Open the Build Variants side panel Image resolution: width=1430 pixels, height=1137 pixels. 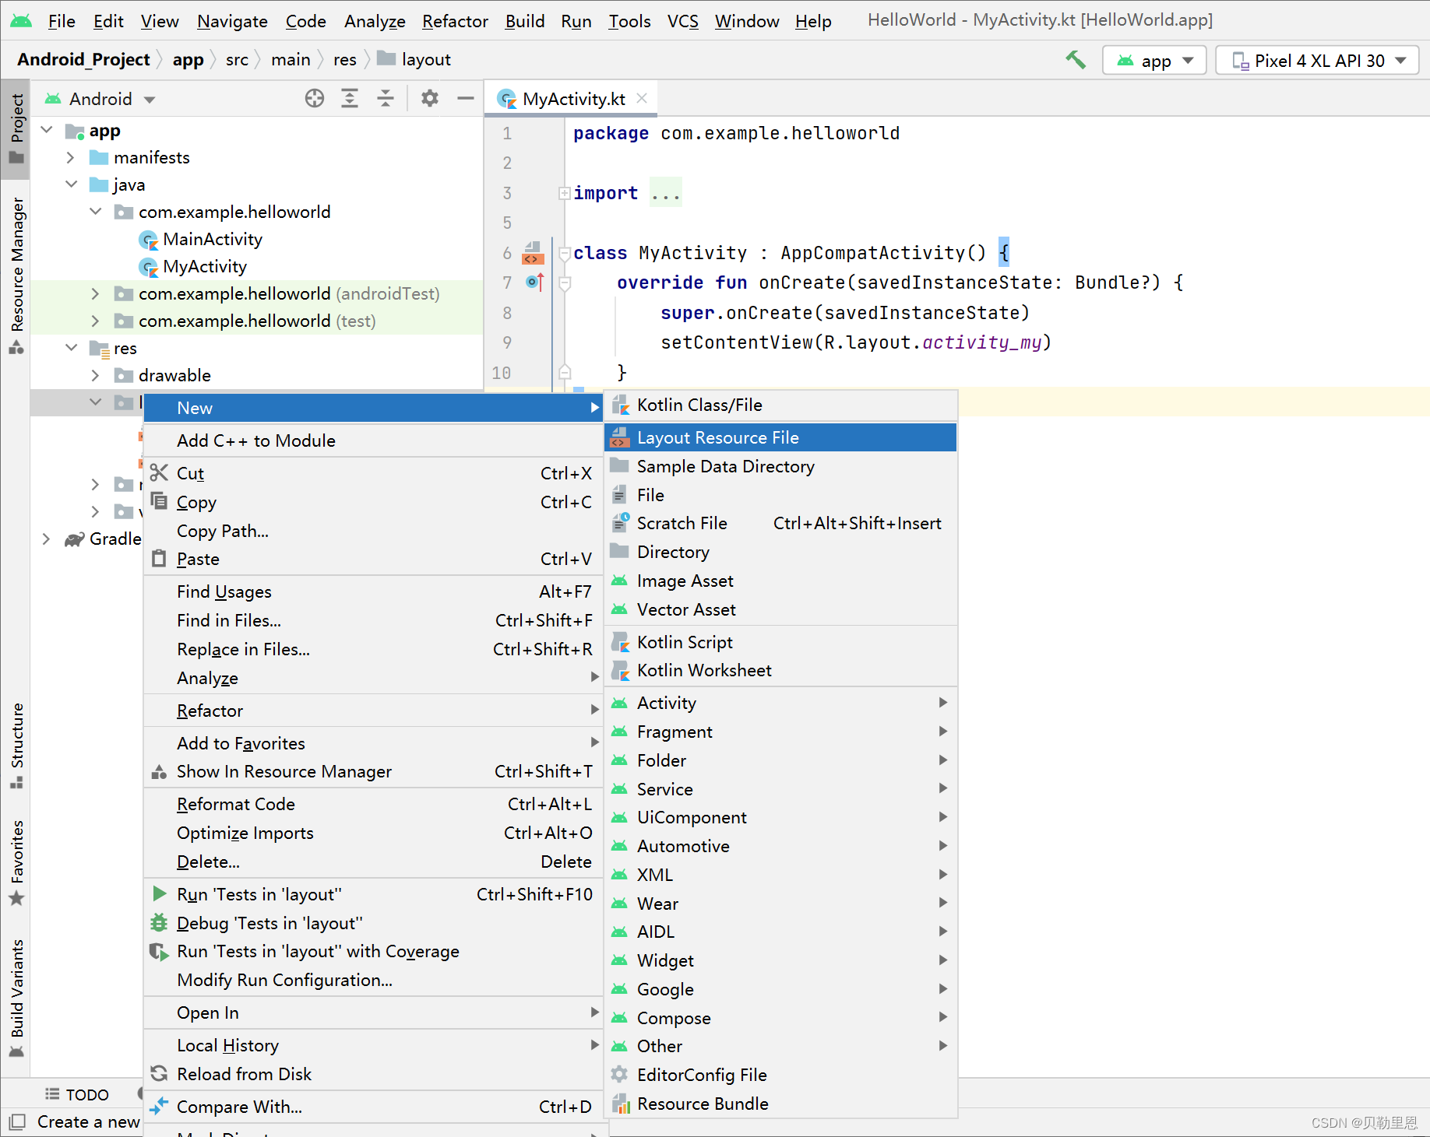pos(16,998)
